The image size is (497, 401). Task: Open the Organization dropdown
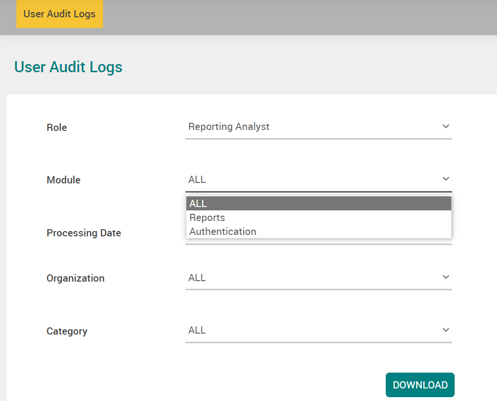click(318, 278)
